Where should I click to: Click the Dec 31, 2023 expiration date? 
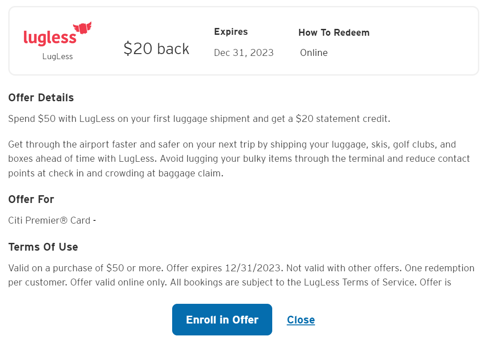point(243,52)
